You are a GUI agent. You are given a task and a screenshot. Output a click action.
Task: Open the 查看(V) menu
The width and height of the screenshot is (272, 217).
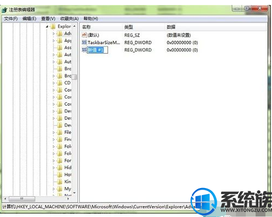coord(48,19)
